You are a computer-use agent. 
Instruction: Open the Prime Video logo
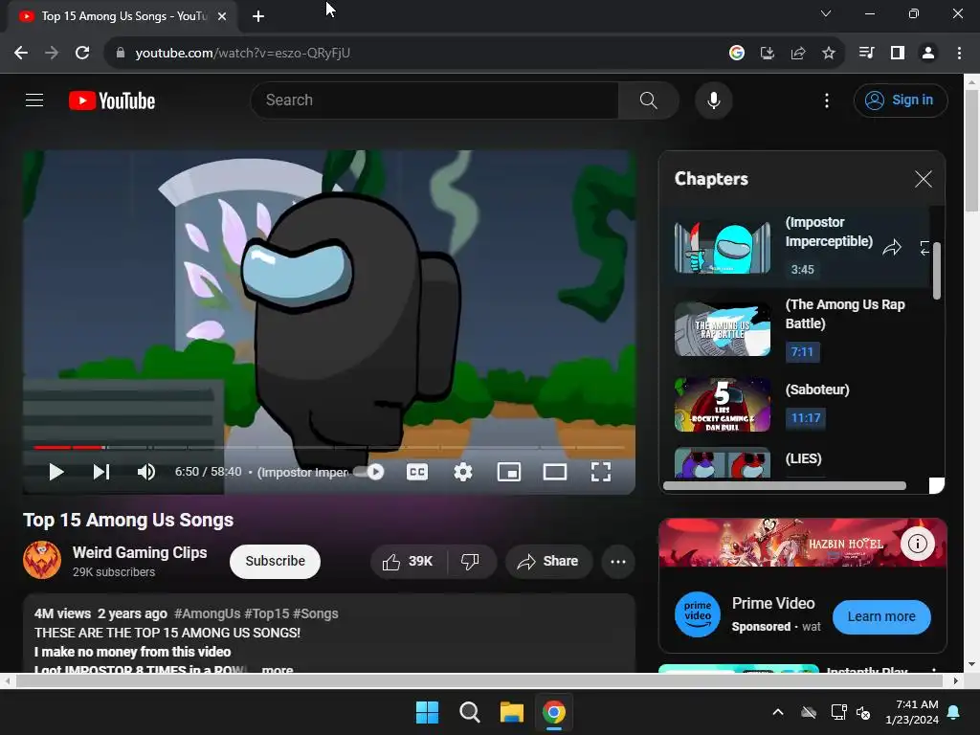point(697,614)
